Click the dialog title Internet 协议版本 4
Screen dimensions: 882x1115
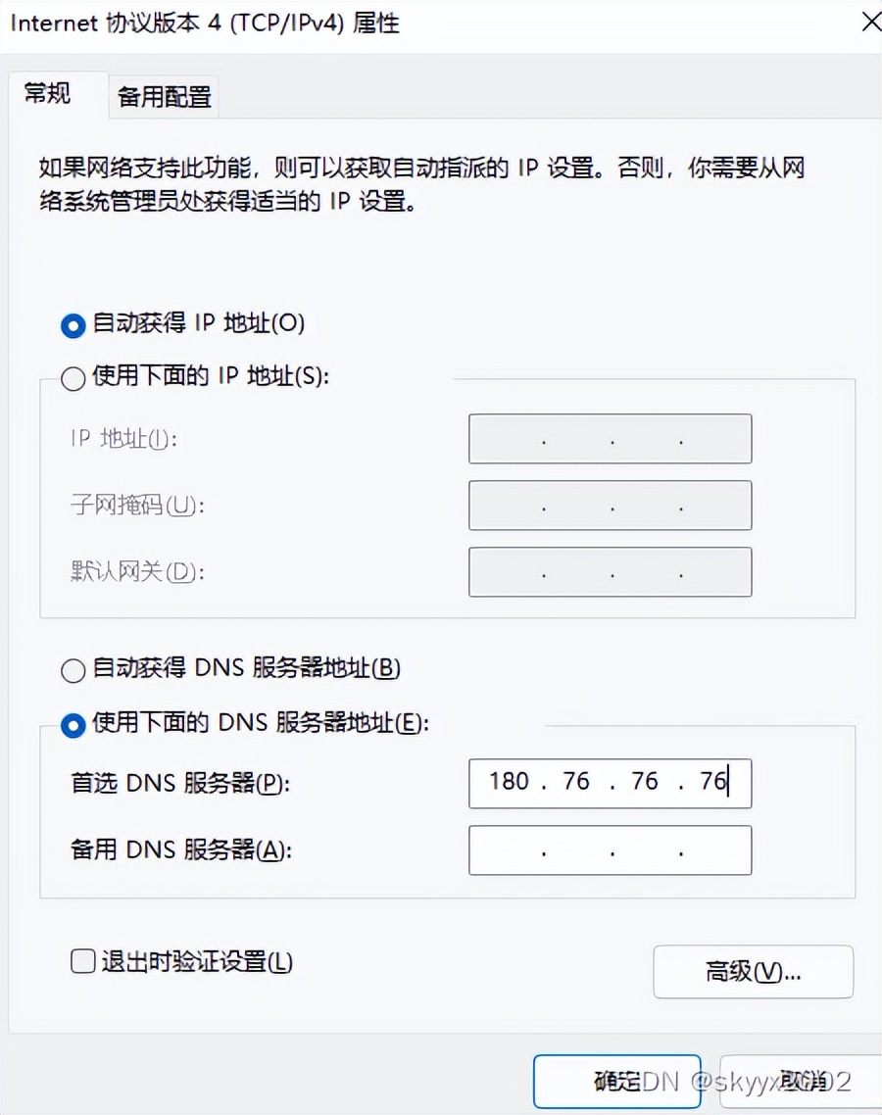click(196, 23)
